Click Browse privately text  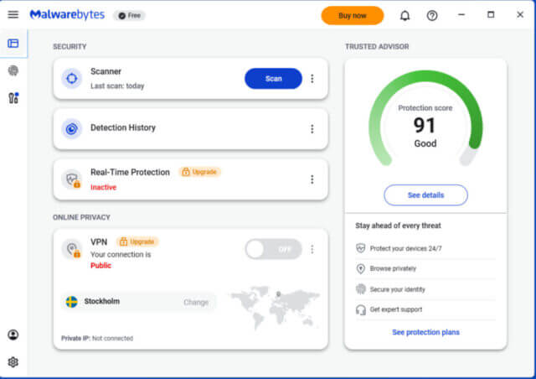click(x=393, y=268)
